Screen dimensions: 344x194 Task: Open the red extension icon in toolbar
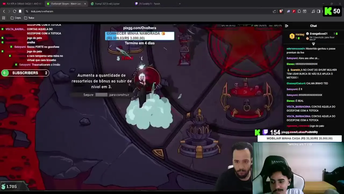(294, 11)
